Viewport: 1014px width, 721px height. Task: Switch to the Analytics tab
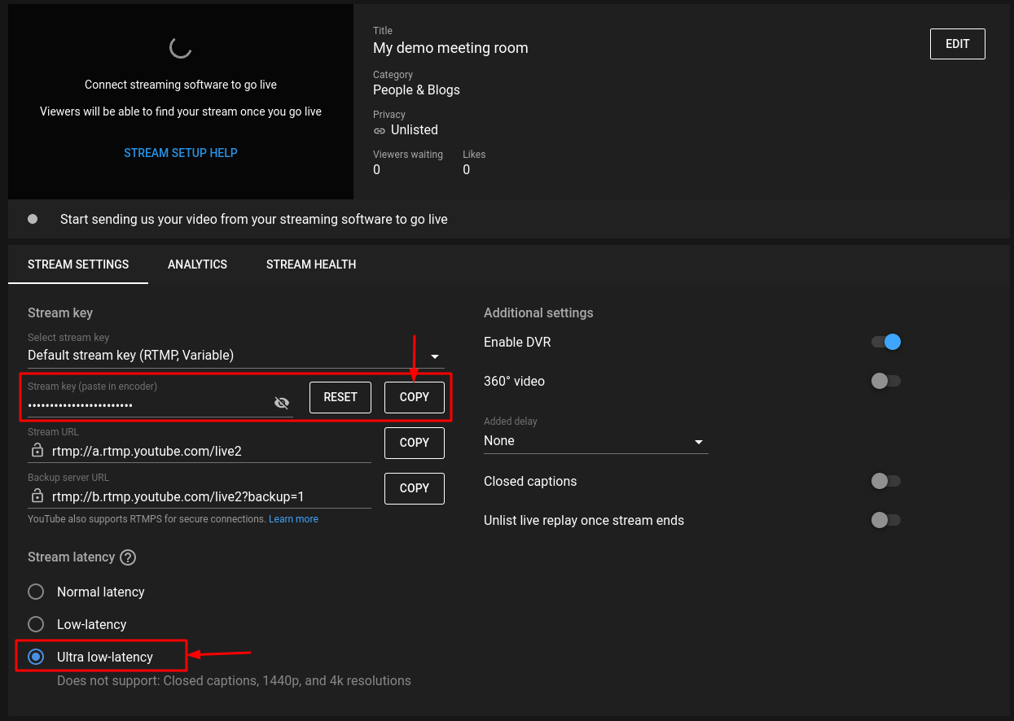point(197,264)
